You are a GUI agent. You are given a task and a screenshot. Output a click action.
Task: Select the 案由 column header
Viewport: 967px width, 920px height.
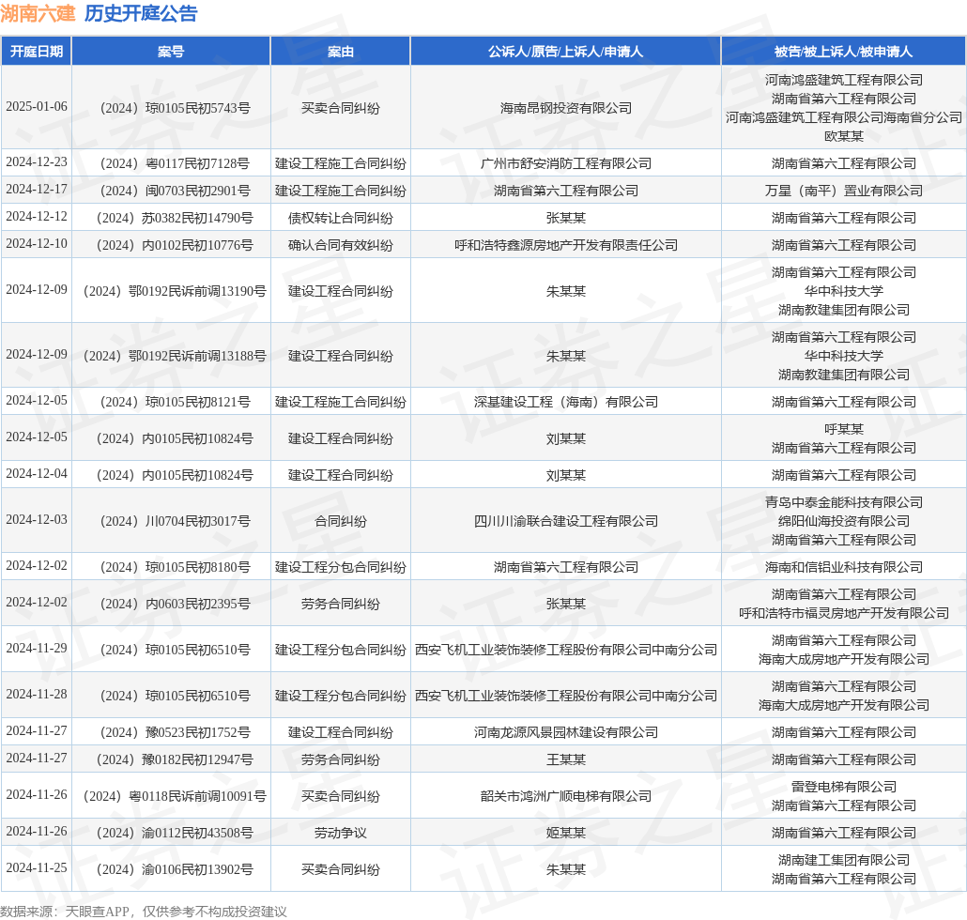click(341, 52)
